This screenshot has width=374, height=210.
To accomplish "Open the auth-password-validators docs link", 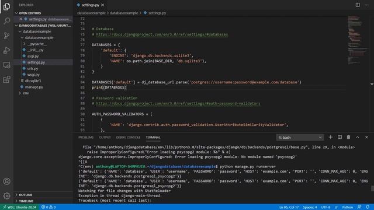I will (178, 104).
